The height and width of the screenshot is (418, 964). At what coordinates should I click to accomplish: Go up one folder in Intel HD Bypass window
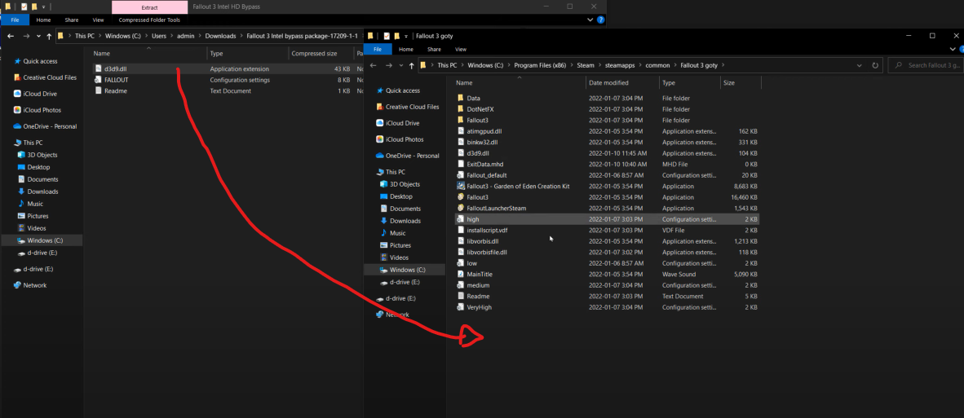[x=49, y=36]
